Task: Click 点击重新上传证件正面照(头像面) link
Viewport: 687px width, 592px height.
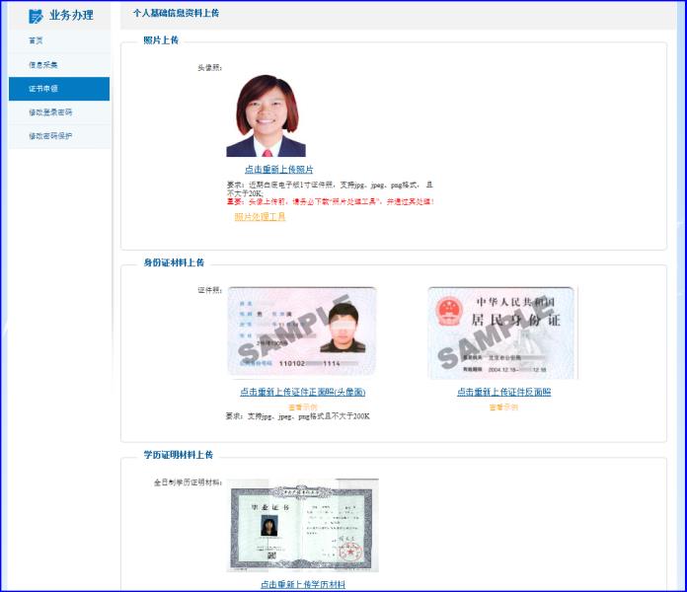Action: [303, 392]
